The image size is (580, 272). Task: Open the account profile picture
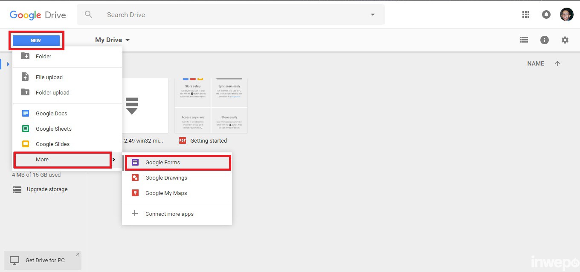[x=566, y=14]
